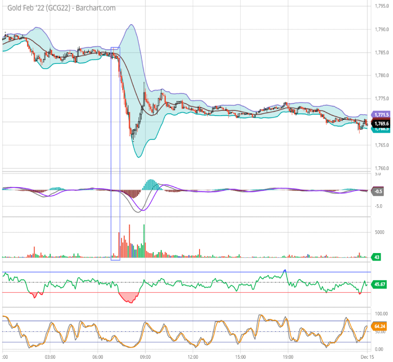Screen dimensions: 393x362
Task: Click the 1,771.5 upper band price badge
Action: (381, 115)
